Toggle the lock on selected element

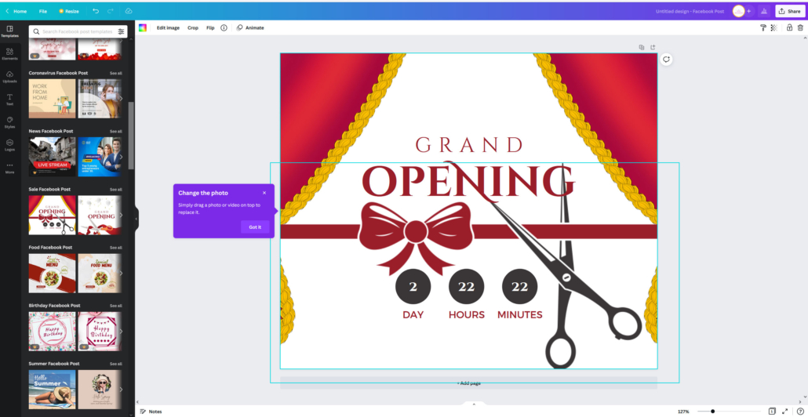pos(789,27)
